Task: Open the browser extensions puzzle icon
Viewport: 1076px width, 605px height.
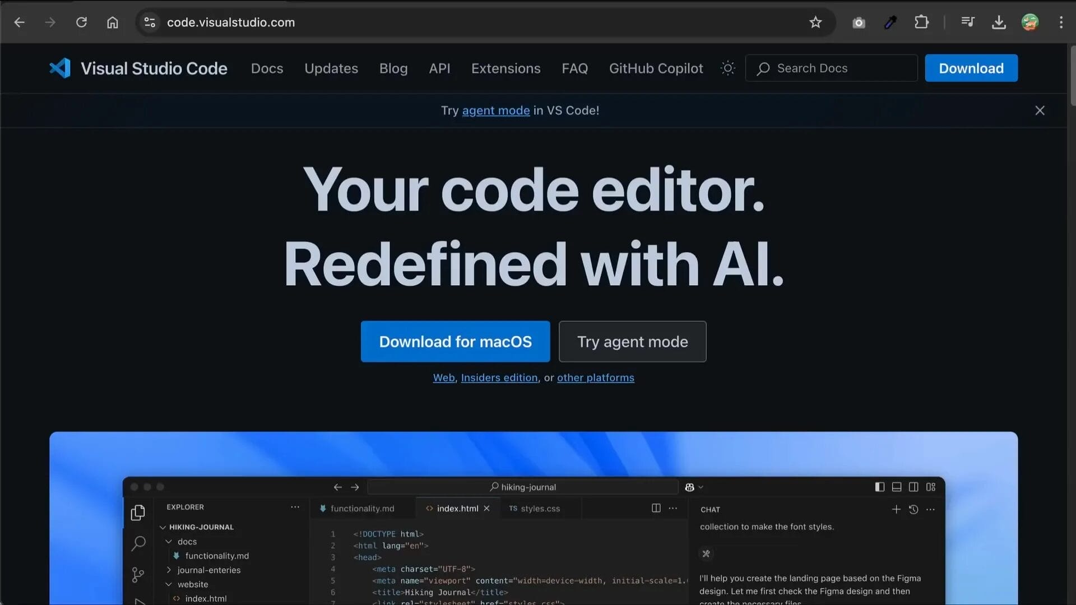Action: (x=922, y=22)
